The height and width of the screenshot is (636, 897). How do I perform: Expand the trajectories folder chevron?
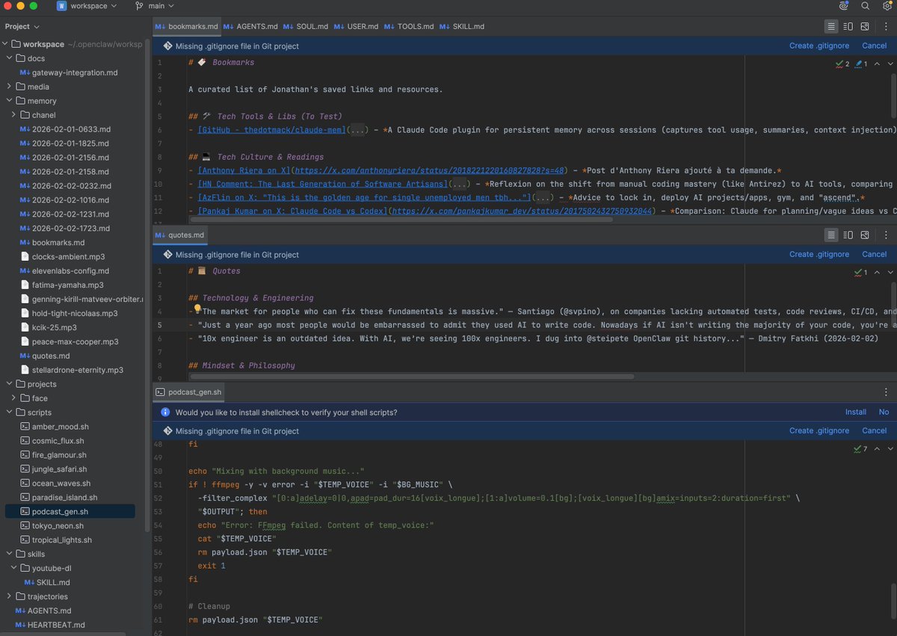click(9, 596)
